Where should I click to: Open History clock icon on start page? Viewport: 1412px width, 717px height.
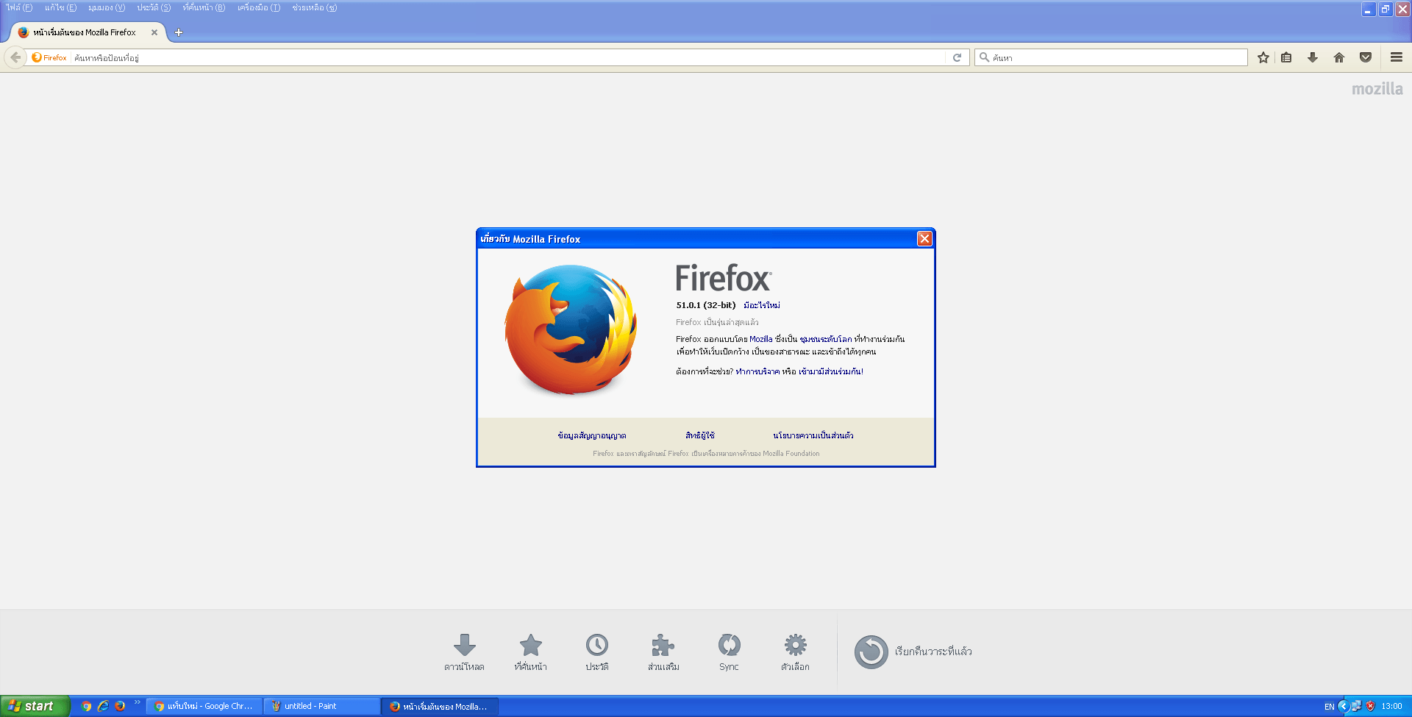click(596, 652)
